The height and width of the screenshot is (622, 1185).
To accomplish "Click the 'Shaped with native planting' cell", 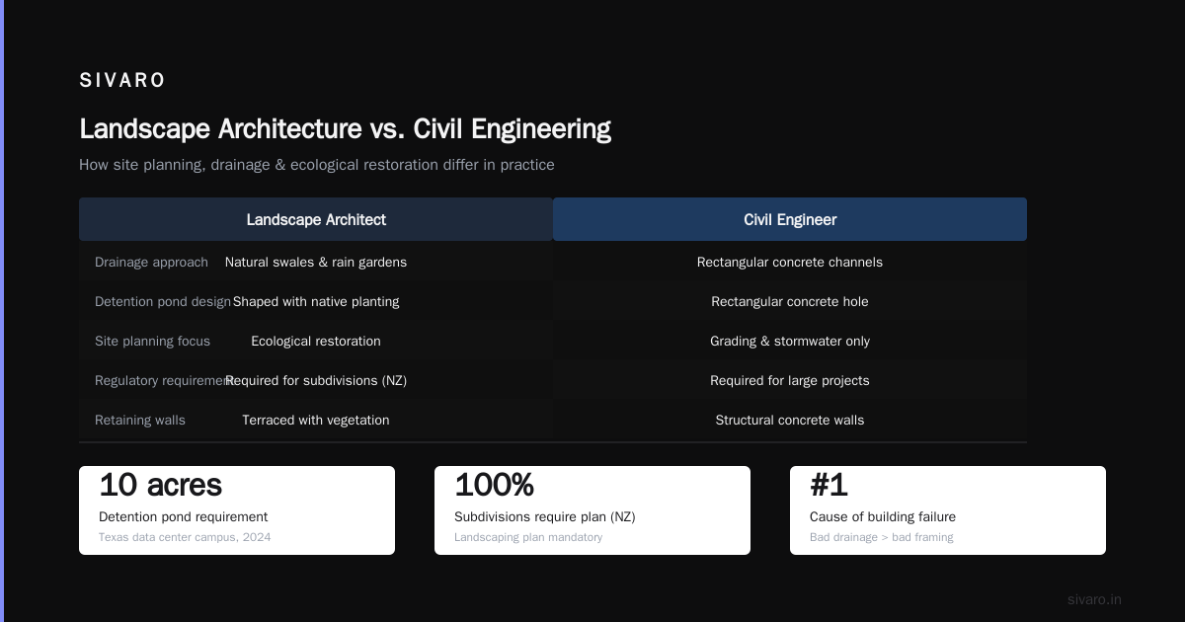I will pos(316,302).
